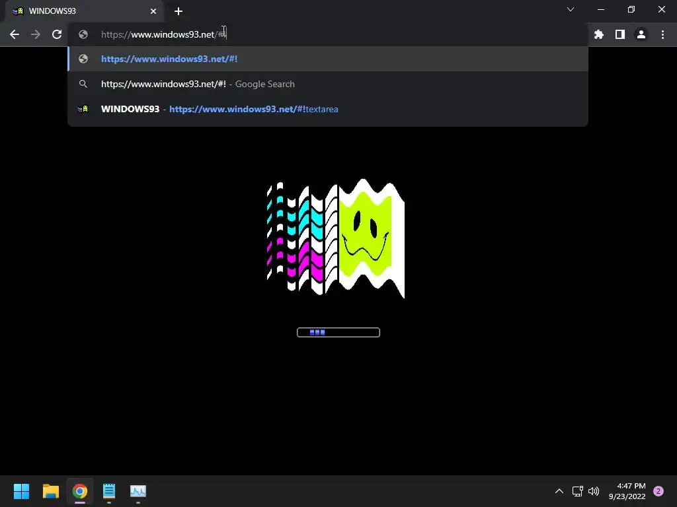The image size is (677, 507).
Task: Close the WINDOWS93 tab
Action: click(x=153, y=11)
